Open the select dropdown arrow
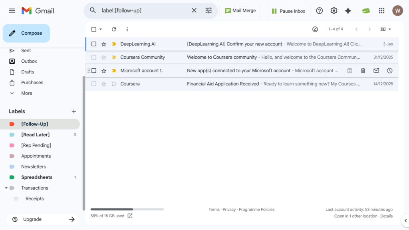Image resolution: width=409 pixels, height=230 pixels. point(100,29)
